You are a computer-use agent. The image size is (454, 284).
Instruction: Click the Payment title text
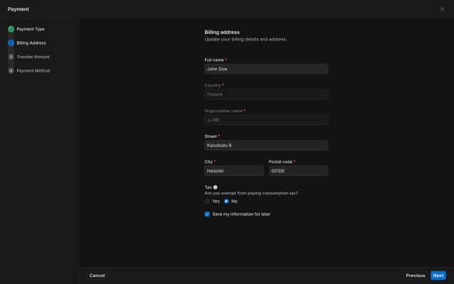point(18,9)
